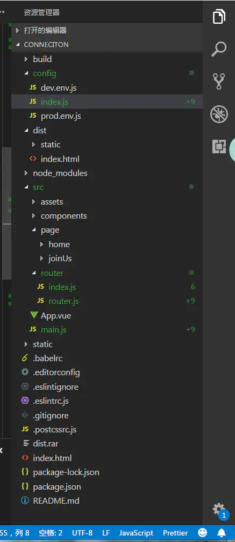
Task: Collapse the CONNECITON project root
Action: [107, 45]
